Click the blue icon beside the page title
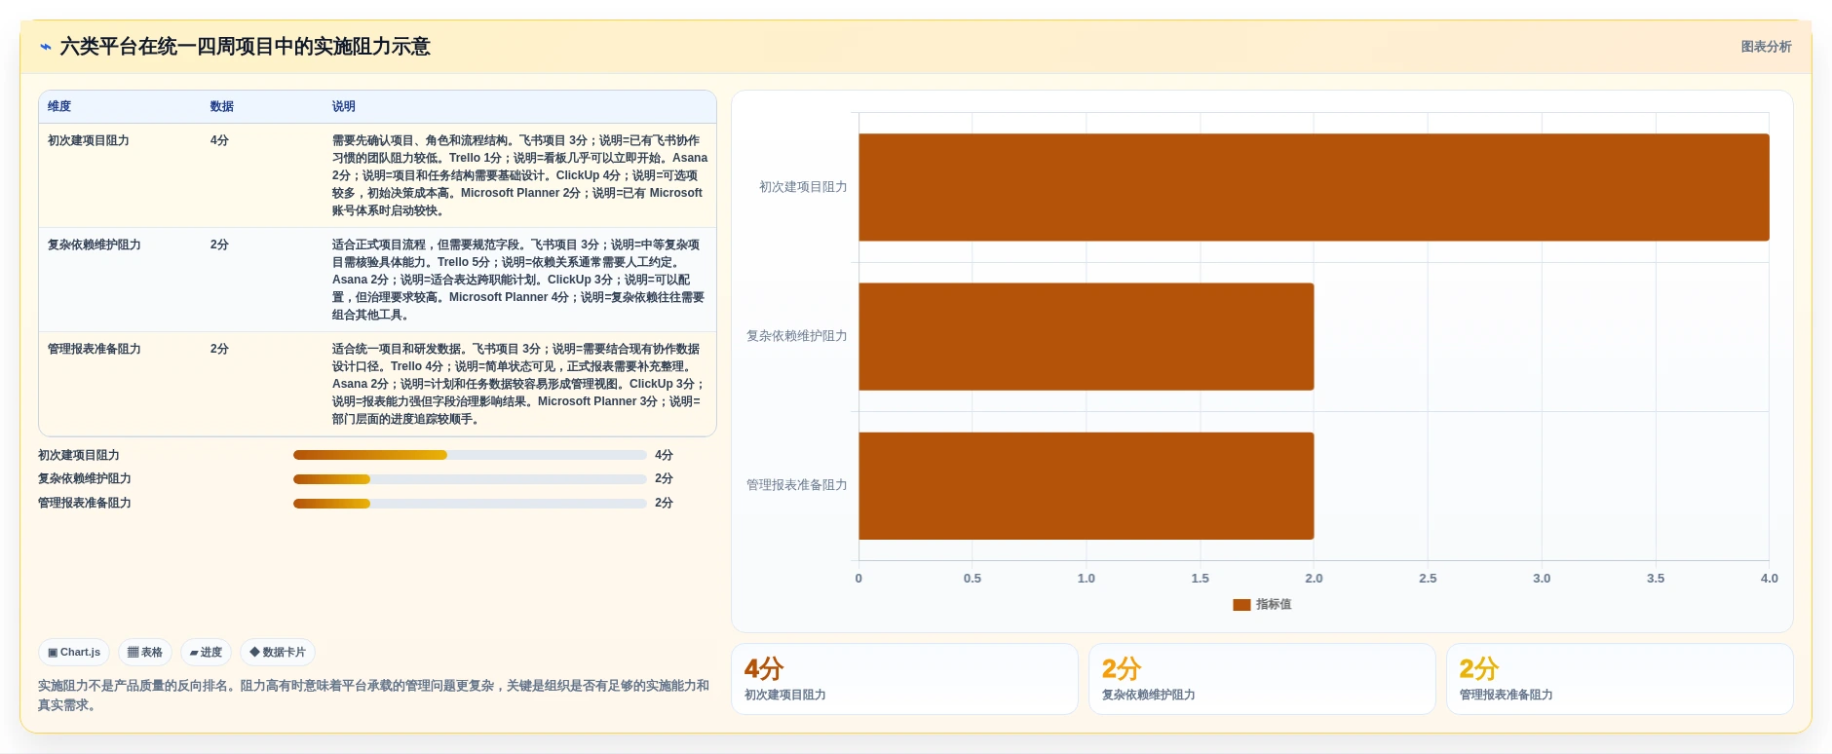The width and height of the screenshot is (1832, 754). tap(45, 47)
